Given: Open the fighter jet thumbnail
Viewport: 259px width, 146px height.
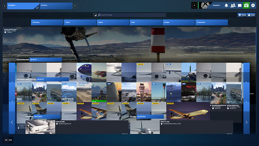Looking at the screenshot, I should click(x=114, y=73).
